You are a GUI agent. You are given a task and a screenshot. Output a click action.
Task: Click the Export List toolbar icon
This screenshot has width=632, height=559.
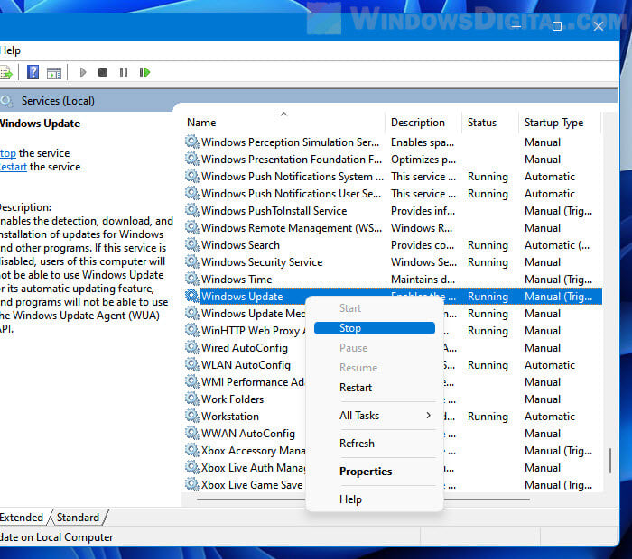(x=6, y=73)
